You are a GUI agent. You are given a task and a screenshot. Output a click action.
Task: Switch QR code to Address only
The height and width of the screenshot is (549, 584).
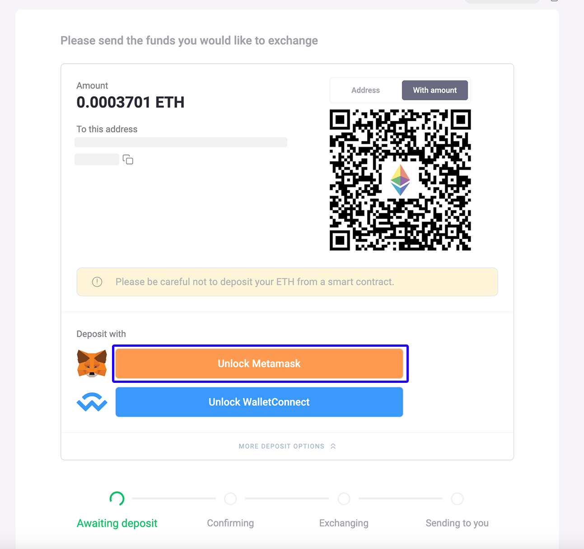[x=365, y=90]
